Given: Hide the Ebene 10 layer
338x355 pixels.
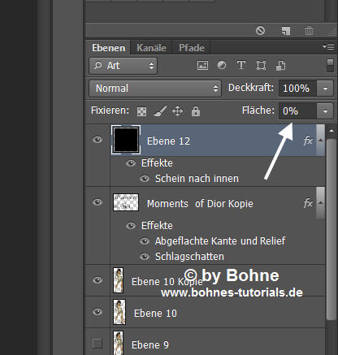Looking at the screenshot, I should click(x=97, y=312).
